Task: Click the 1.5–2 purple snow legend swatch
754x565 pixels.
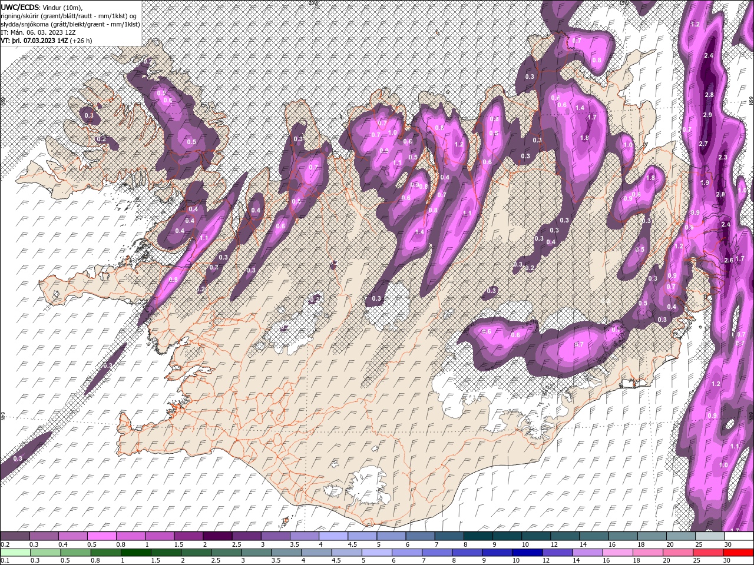Action: tap(188, 536)
